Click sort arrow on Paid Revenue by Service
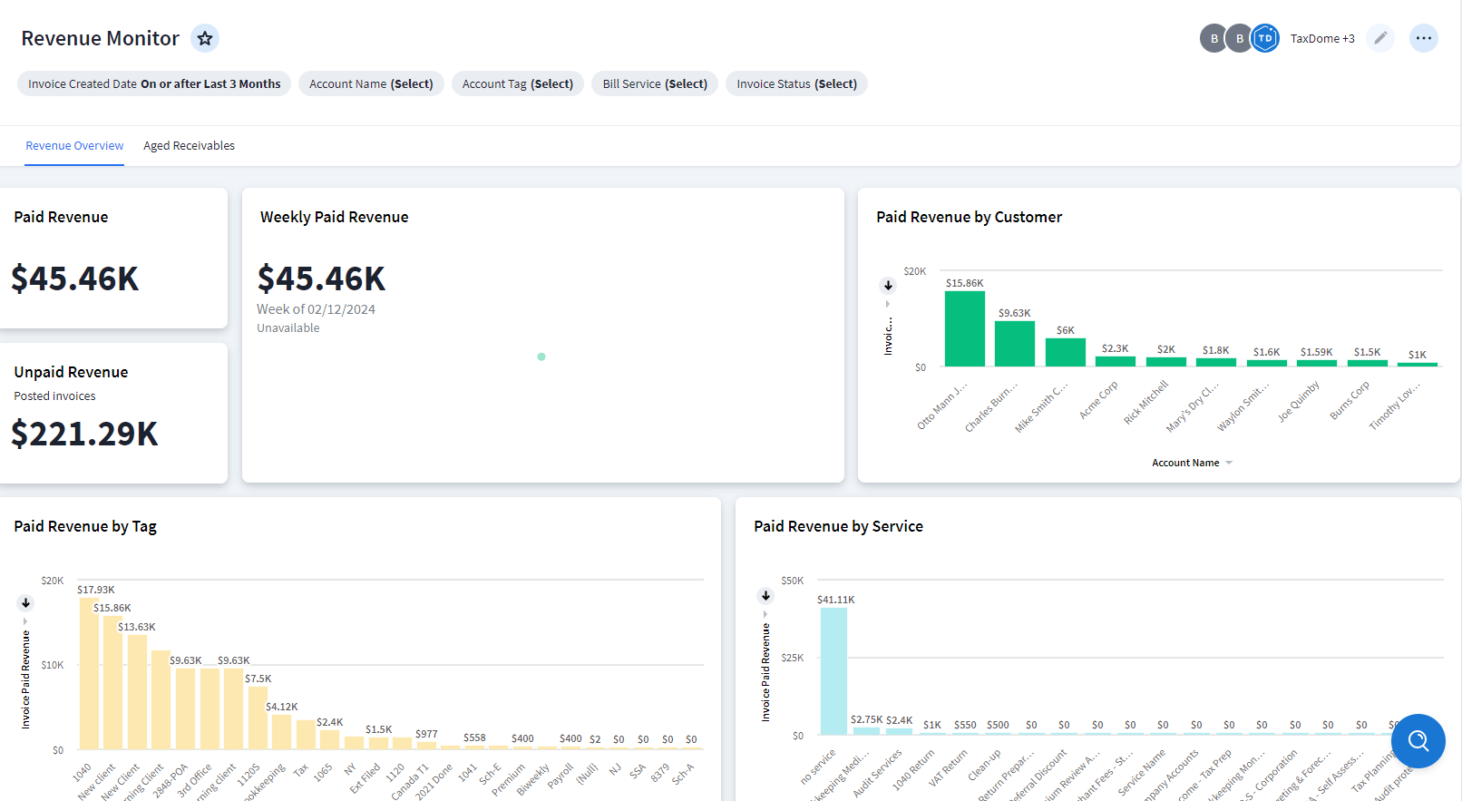Viewport: 1462px width, 801px height. coord(765,596)
